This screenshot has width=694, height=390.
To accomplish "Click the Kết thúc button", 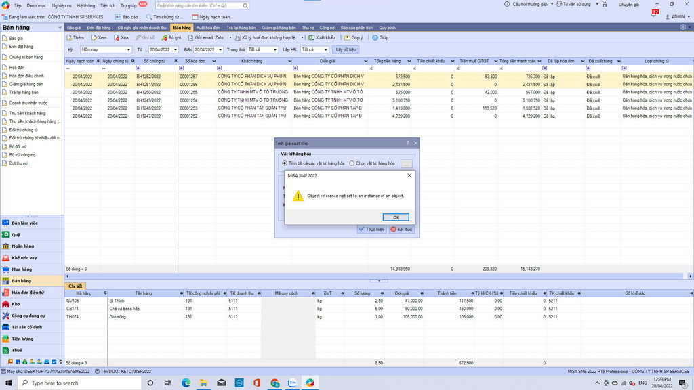I will (x=401, y=229).
